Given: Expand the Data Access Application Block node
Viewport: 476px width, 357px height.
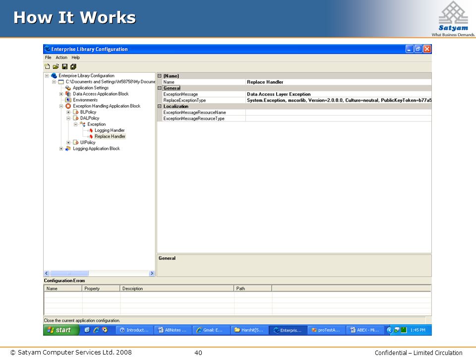Looking at the screenshot, I should [x=61, y=94].
